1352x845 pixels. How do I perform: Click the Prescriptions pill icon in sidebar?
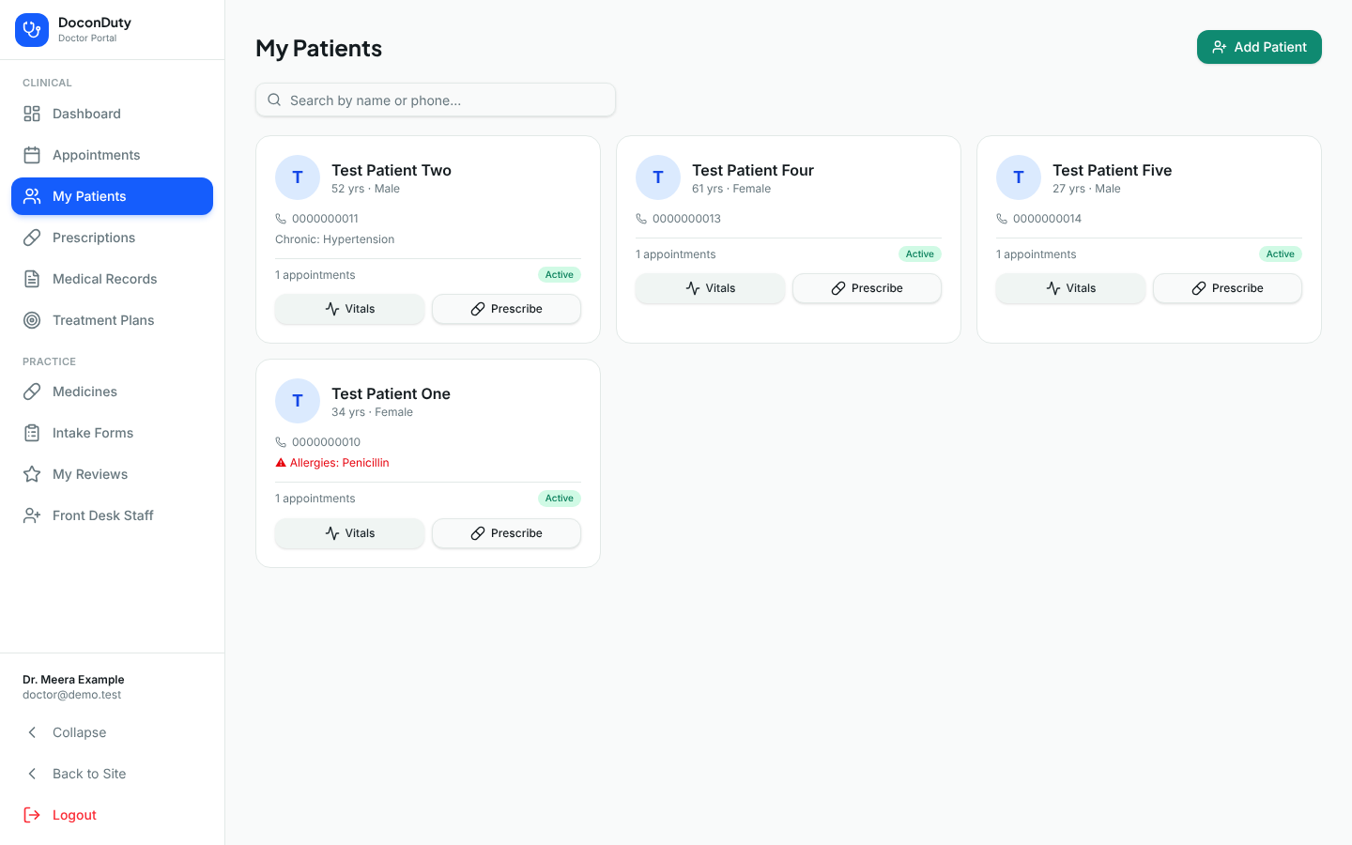point(32,238)
